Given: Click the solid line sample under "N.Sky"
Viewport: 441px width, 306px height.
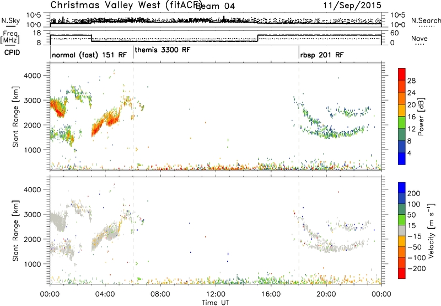Looking at the screenshot, I should coord(10,26).
